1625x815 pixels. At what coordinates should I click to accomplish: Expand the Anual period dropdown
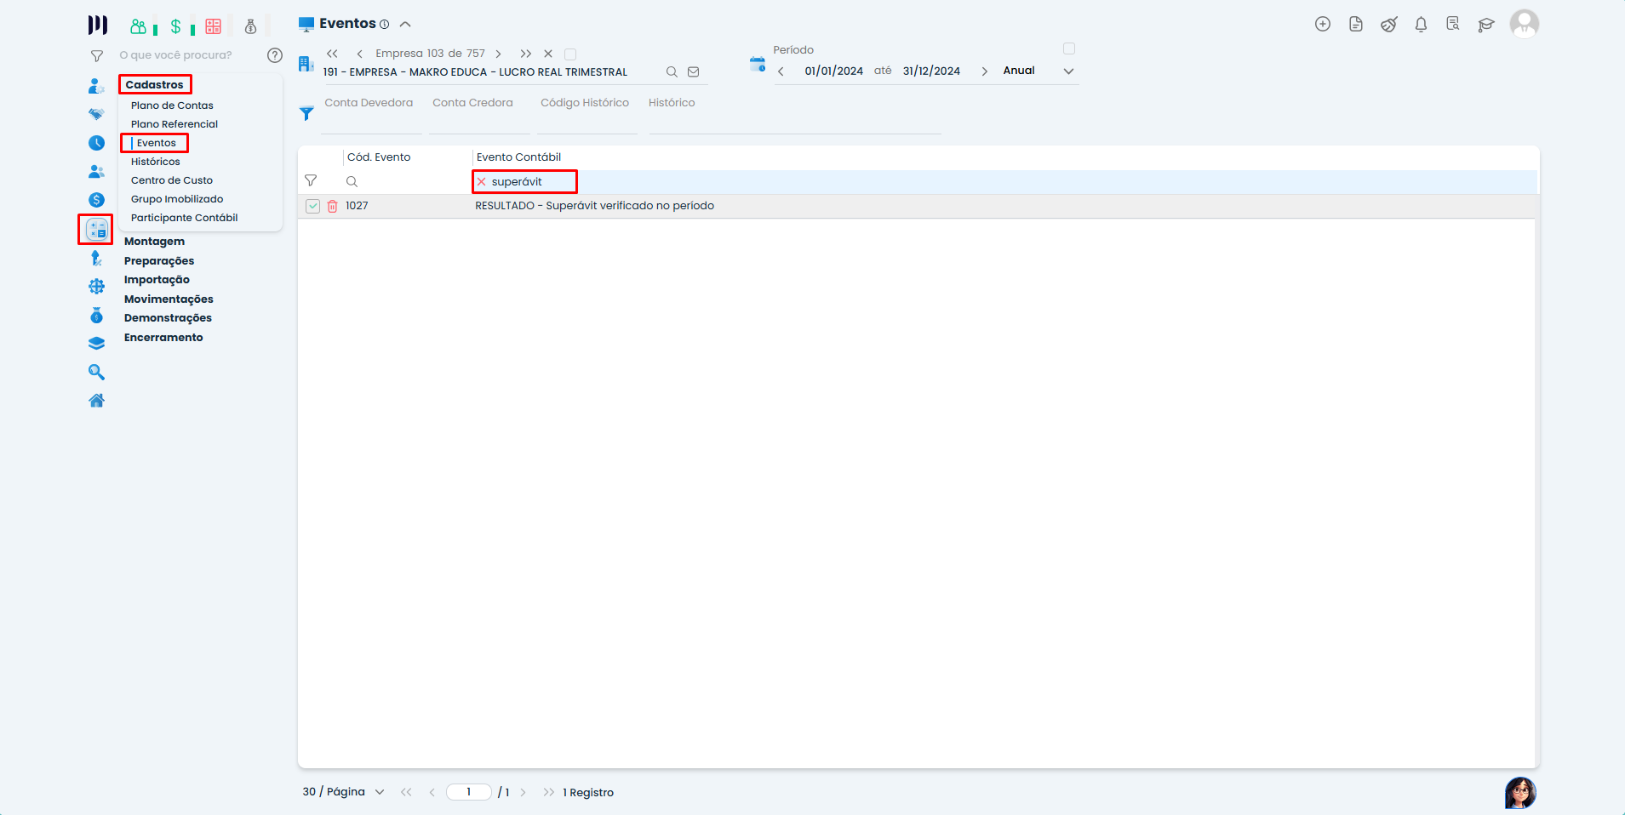point(1068,71)
